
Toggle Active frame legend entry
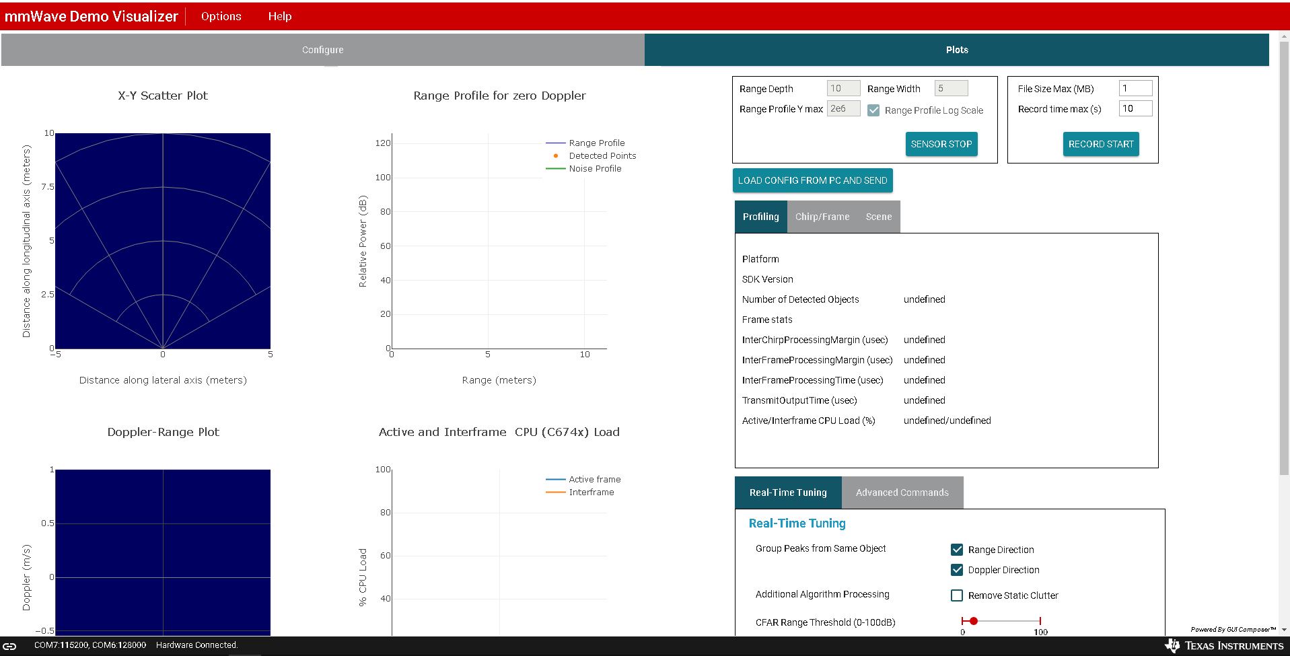[x=583, y=479]
